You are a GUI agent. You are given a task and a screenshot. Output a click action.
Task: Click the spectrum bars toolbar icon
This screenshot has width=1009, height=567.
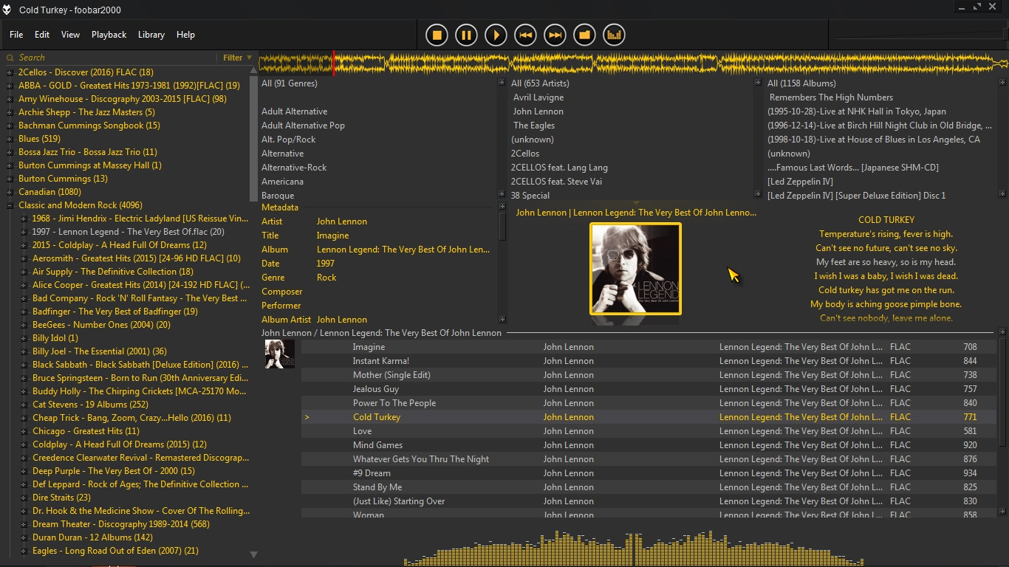614,35
